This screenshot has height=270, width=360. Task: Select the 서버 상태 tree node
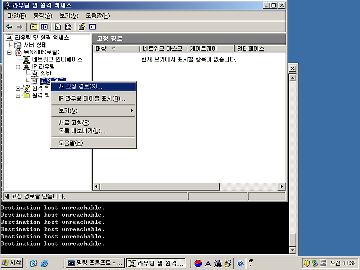click(35, 45)
